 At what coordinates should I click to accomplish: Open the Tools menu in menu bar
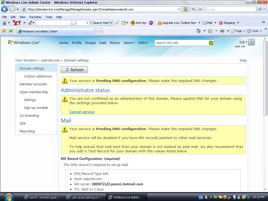[x=49, y=17]
